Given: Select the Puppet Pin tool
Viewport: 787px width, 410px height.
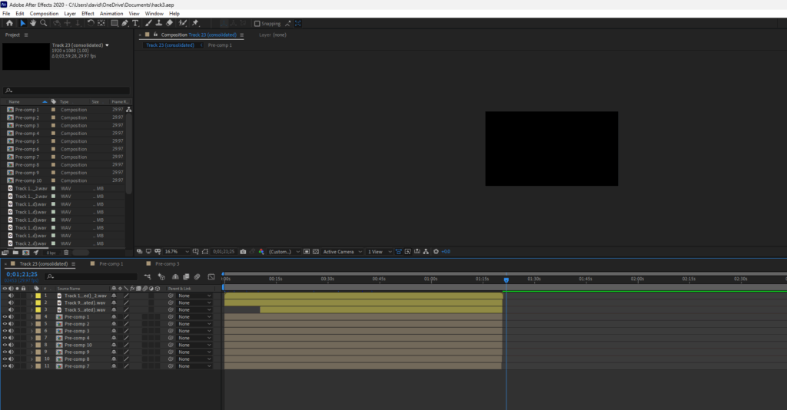Looking at the screenshot, I should [195, 23].
